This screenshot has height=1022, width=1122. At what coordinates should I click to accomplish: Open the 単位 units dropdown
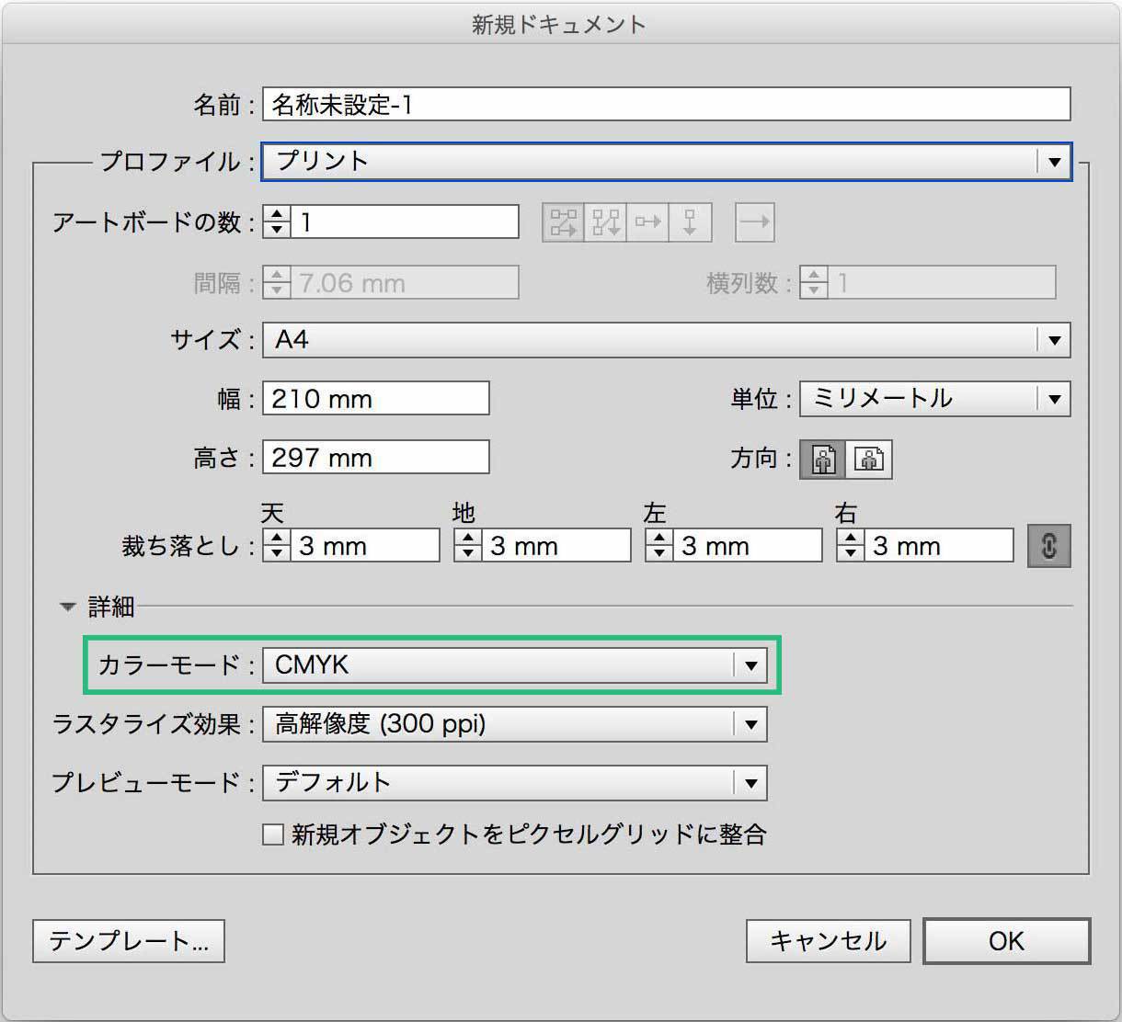pos(1054,398)
